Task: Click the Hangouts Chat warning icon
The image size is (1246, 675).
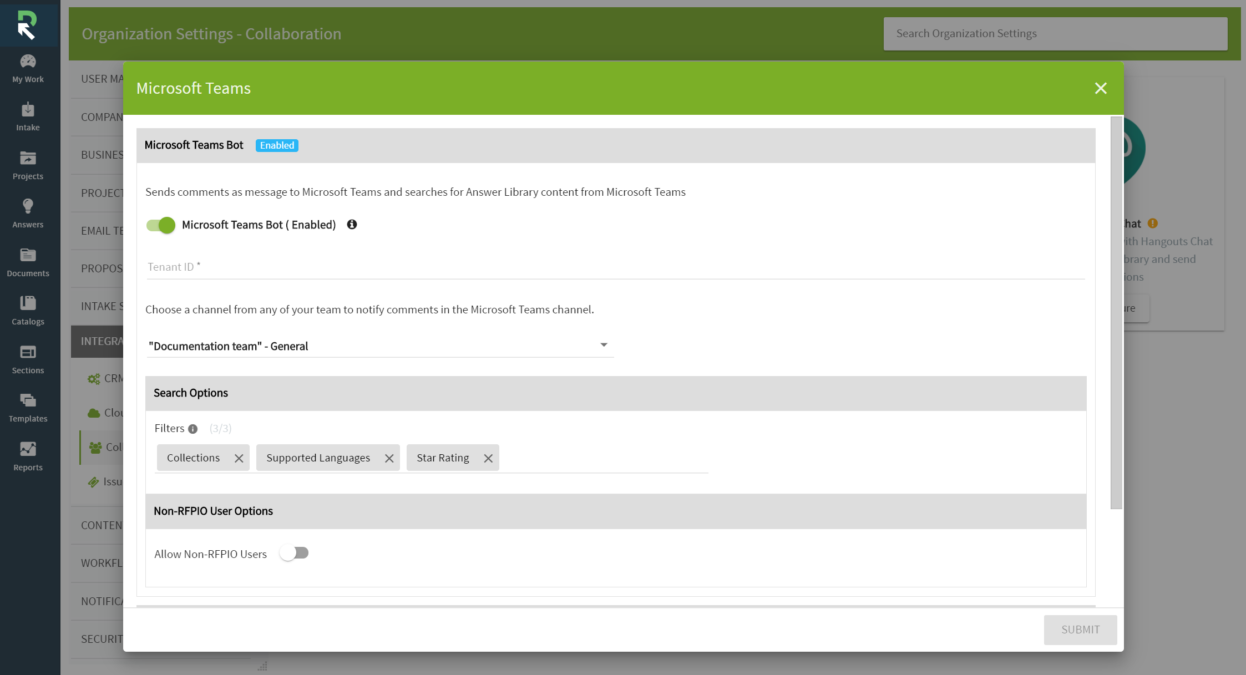Action: click(1153, 223)
